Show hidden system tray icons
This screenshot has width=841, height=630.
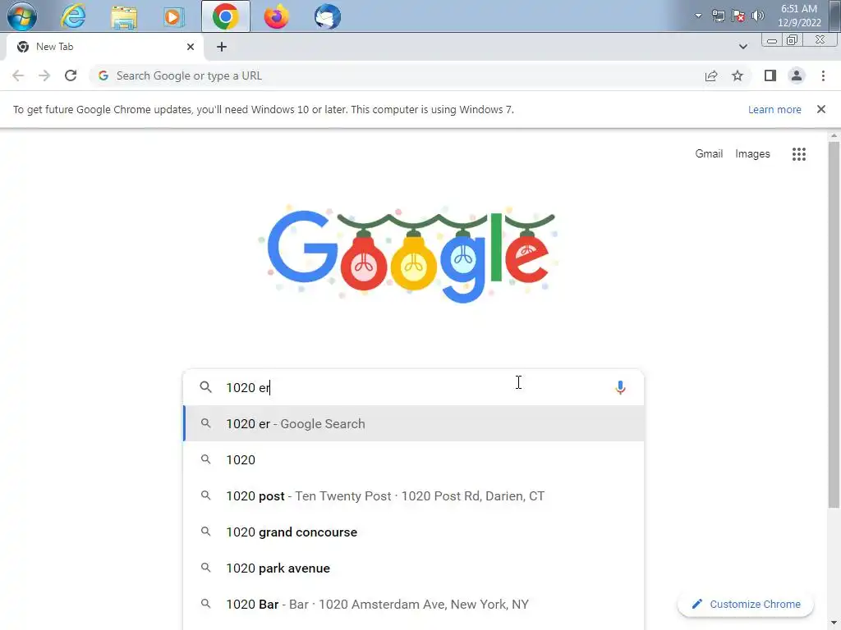pyautogui.click(x=698, y=16)
